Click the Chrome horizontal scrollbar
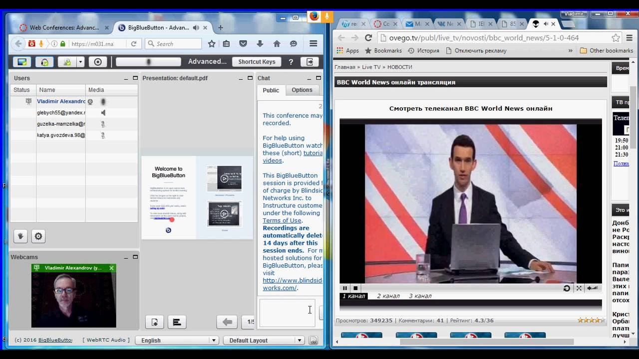Viewport: 639px width, 359px height. coord(487,342)
